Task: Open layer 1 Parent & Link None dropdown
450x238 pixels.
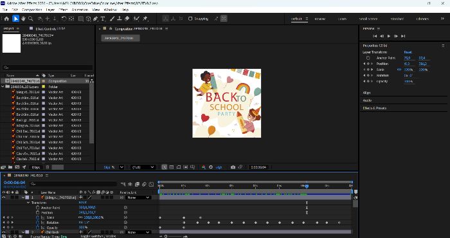Action: point(138,197)
